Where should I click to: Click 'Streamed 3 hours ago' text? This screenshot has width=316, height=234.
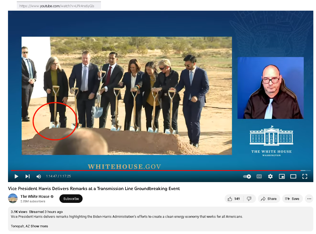[x=46, y=212]
